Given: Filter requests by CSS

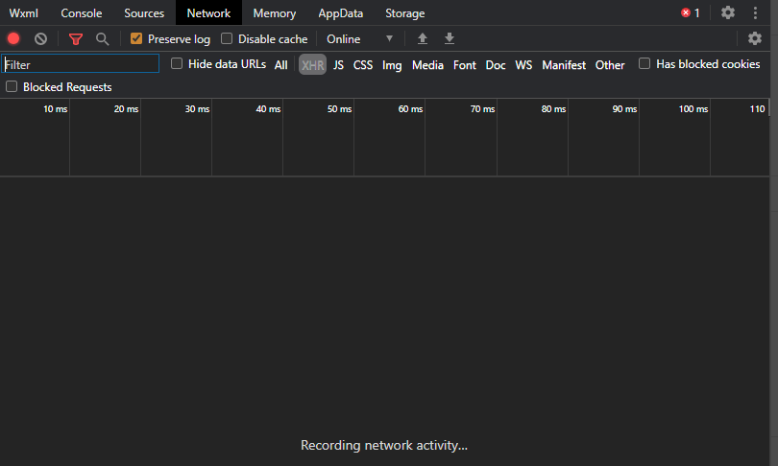Looking at the screenshot, I should (363, 65).
